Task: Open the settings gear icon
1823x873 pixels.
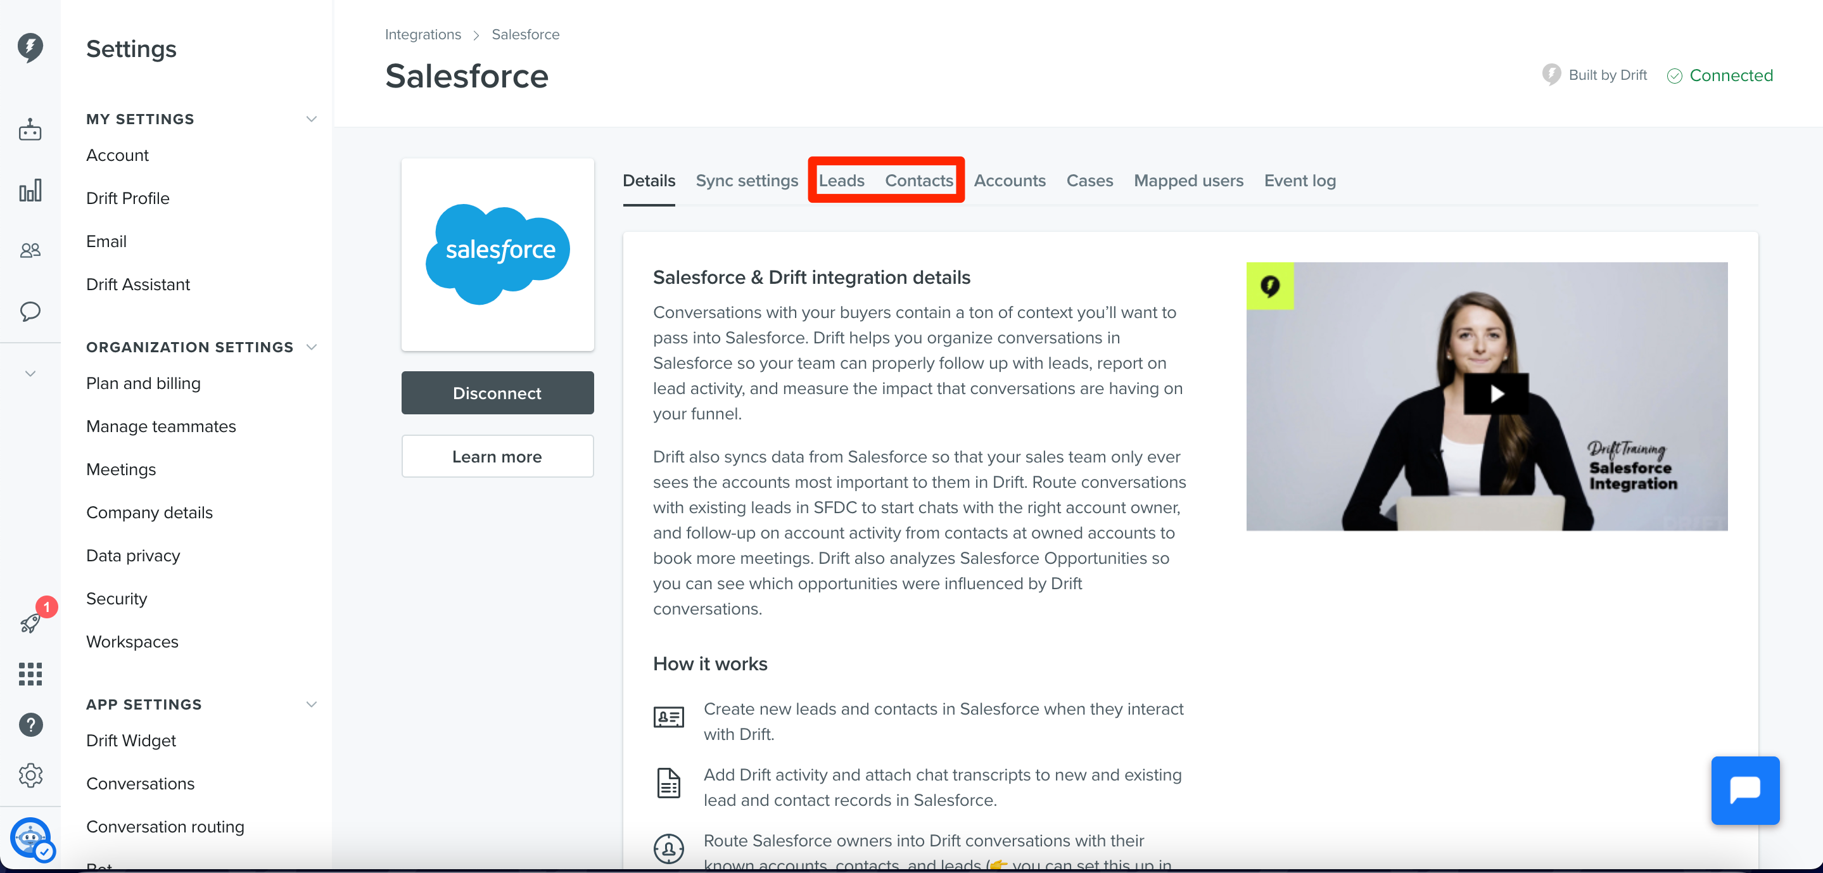Action: point(30,775)
